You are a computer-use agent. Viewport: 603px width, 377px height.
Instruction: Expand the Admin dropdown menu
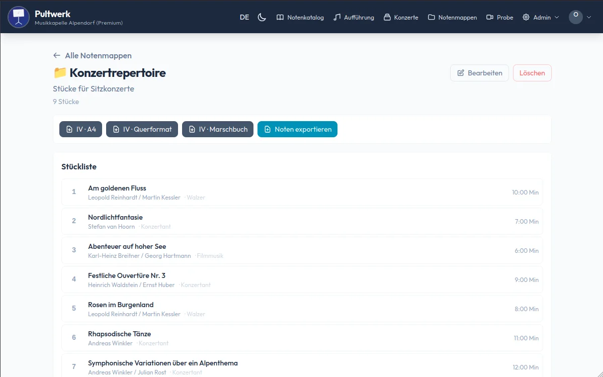(541, 17)
